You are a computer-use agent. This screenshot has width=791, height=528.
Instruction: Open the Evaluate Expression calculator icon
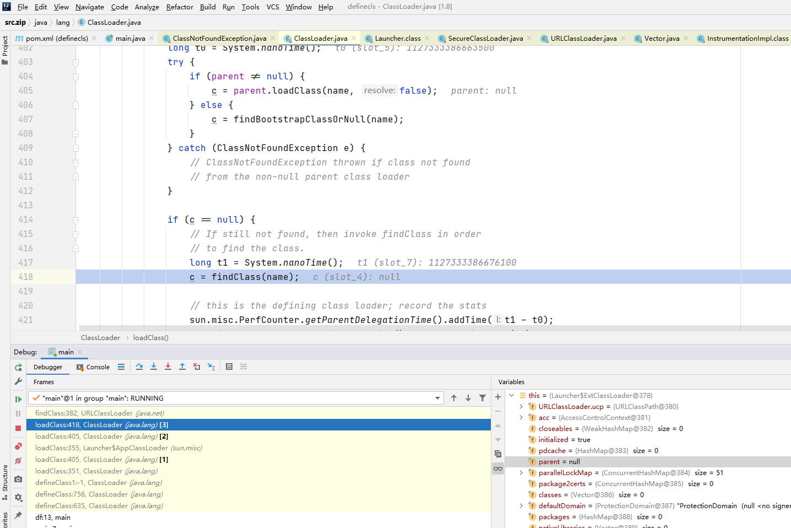pyautogui.click(x=229, y=367)
